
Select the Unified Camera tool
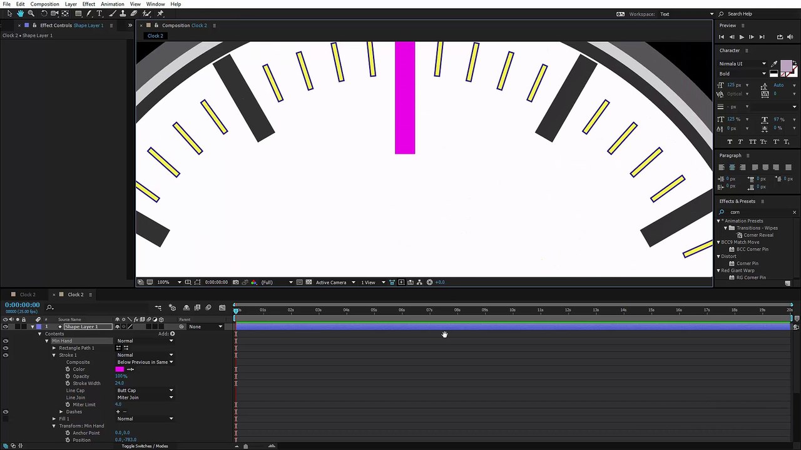tap(54, 13)
